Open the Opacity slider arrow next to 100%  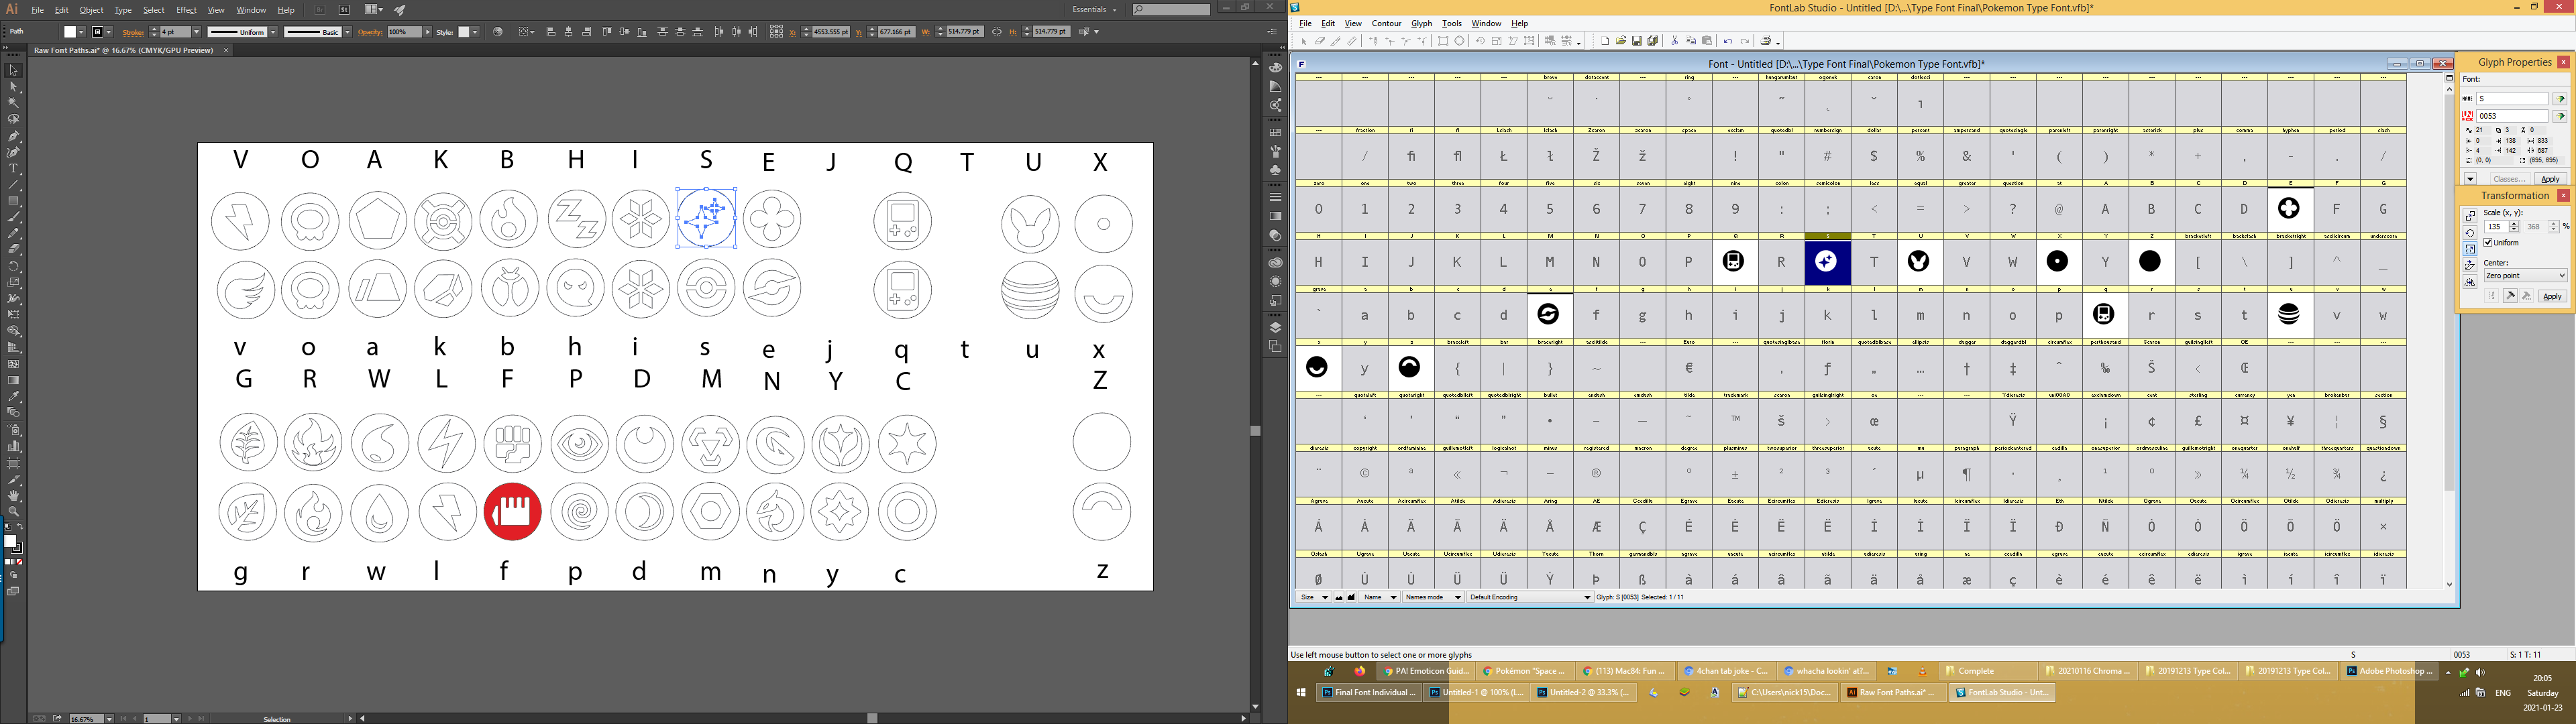(428, 32)
